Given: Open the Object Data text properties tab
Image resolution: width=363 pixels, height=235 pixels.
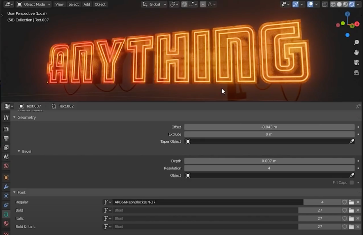Looking at the screenshot, I should [6, 214].
